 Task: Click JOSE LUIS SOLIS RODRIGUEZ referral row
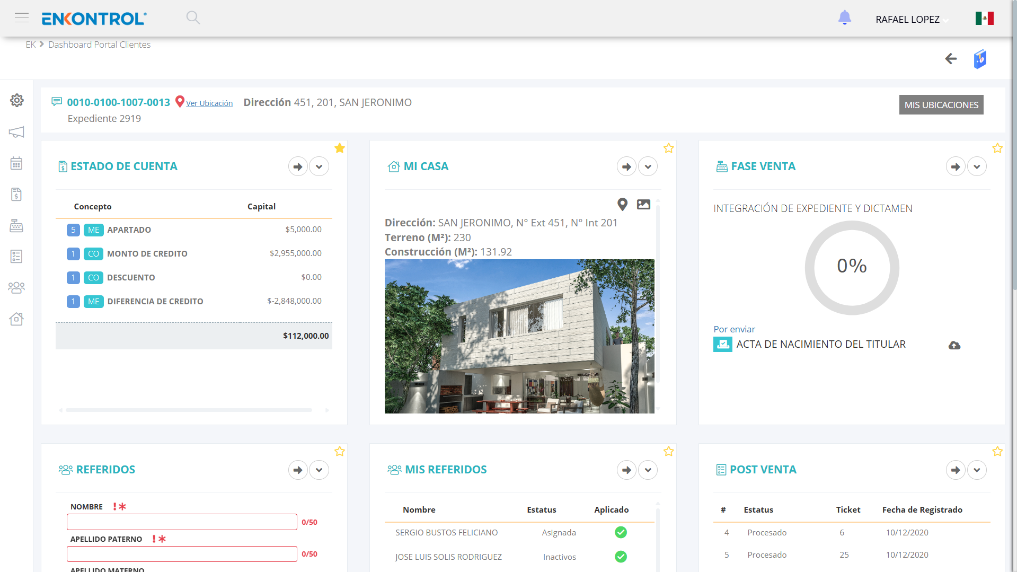click(519, 557)
